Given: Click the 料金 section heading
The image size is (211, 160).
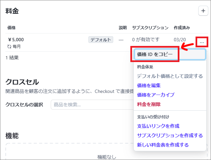Looking at the screenshot, I should 12,11.
